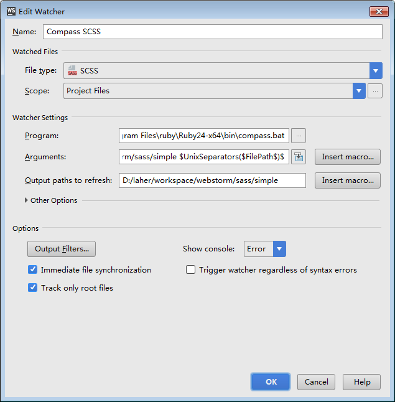This screenshot has width=395, height=402.
Task: Close the Edit Watcher dialog
Action: click(379, 12)
